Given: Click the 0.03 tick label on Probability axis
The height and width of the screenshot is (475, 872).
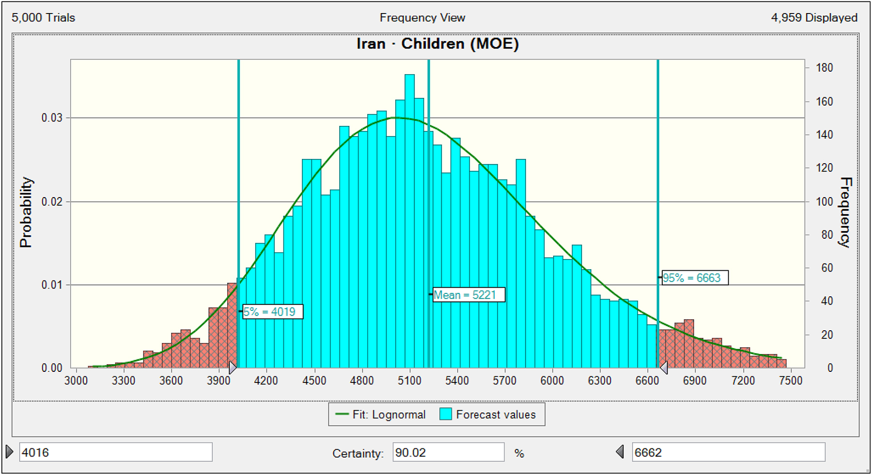Looking at the screenshot, I should pyautogui.click(x=52, y=118).
